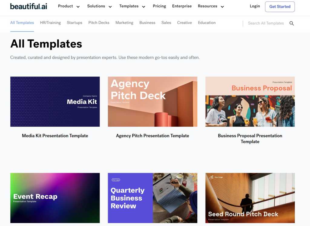The width and height of the screenshot is (310, 226).
Task: Click Business Proposal Presentation Template title
Action: (250, 139)
